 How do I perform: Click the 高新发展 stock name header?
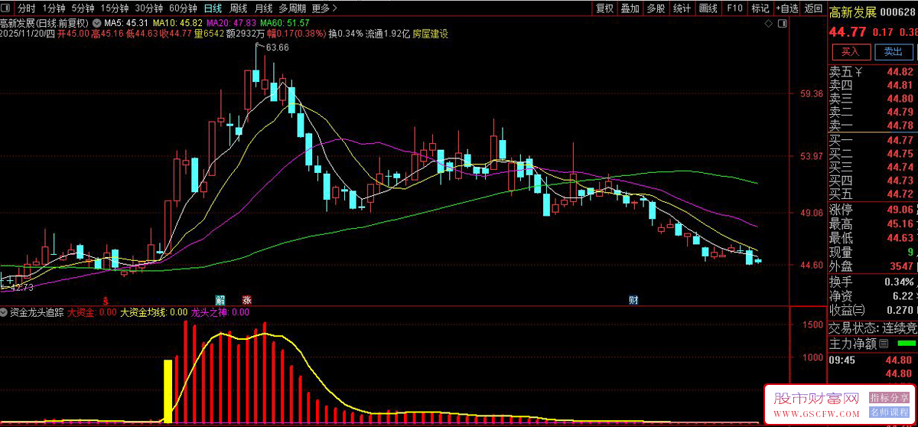tap(853, 12)
